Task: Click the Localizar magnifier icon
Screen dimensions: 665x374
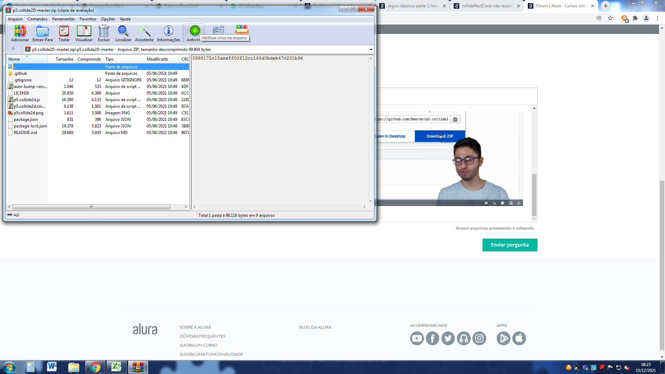Action: 123,34
